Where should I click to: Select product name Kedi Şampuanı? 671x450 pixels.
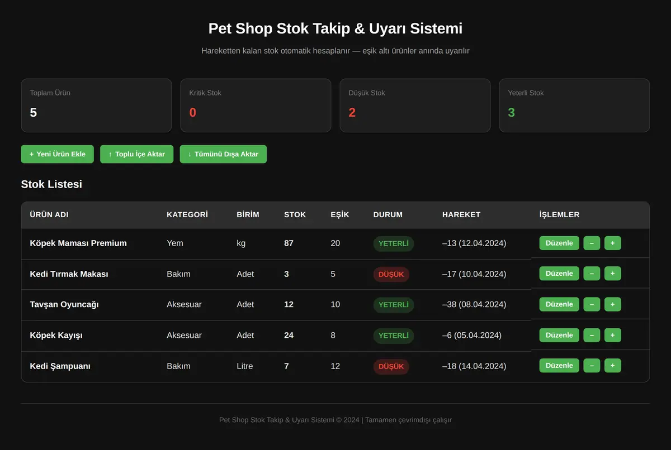click(60, 366)
